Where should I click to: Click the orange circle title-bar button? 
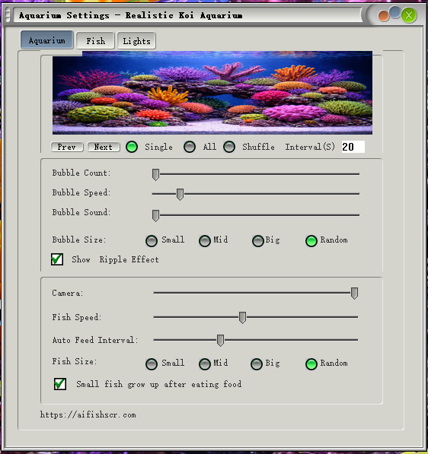(383, 16)
